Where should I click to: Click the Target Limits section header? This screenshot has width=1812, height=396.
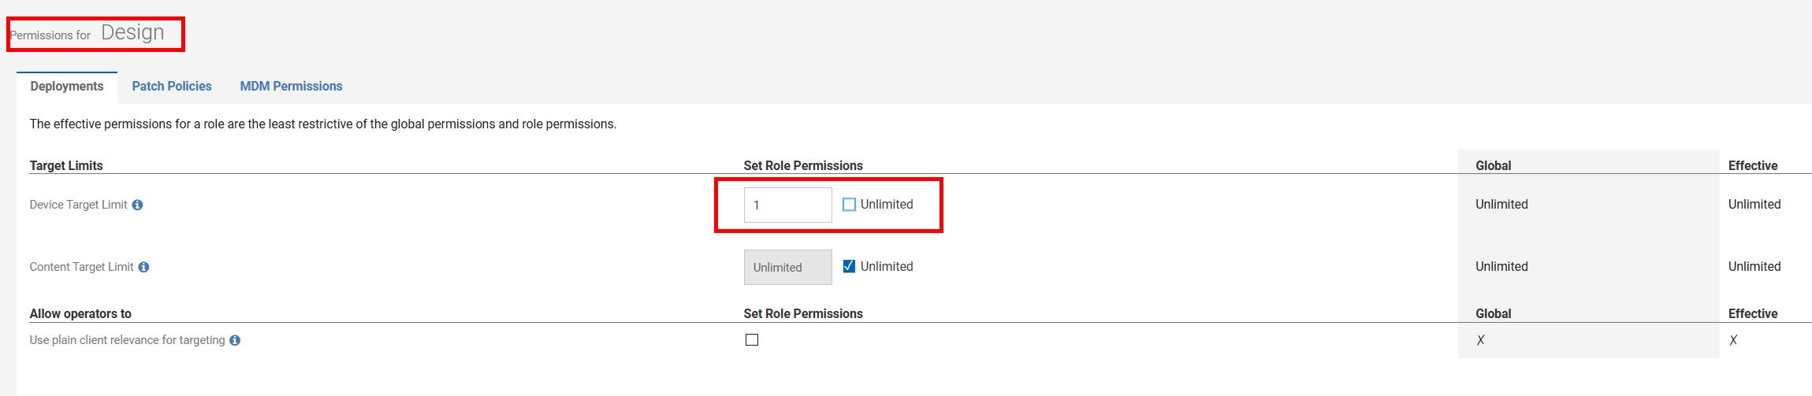[x=66, y=165]
